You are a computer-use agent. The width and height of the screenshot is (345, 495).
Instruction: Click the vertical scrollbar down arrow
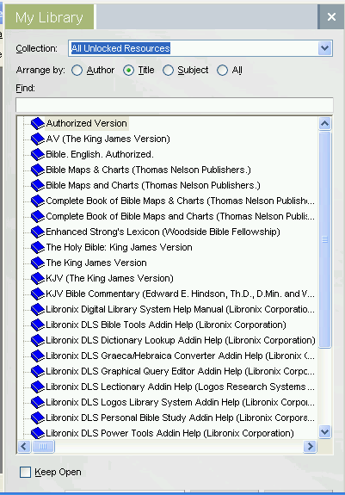coord(325,431)
